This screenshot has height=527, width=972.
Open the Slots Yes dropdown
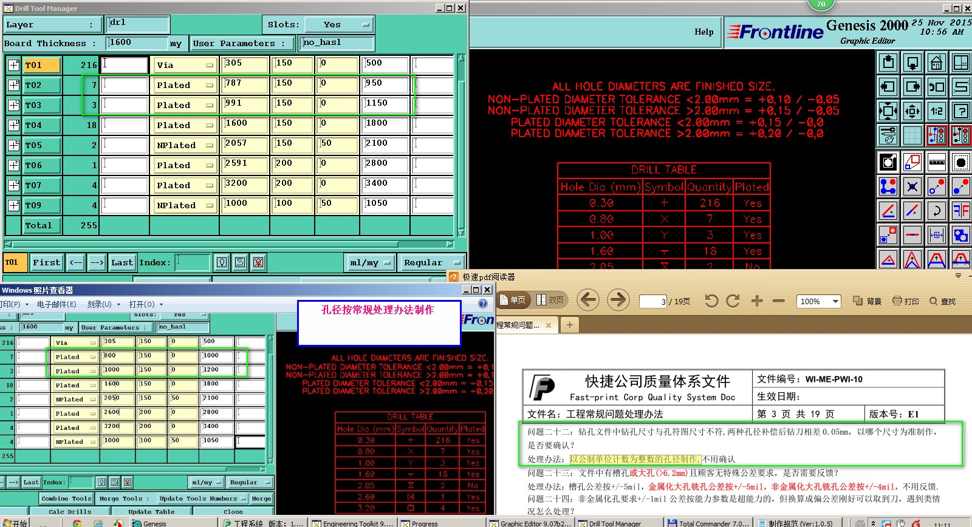339,25
